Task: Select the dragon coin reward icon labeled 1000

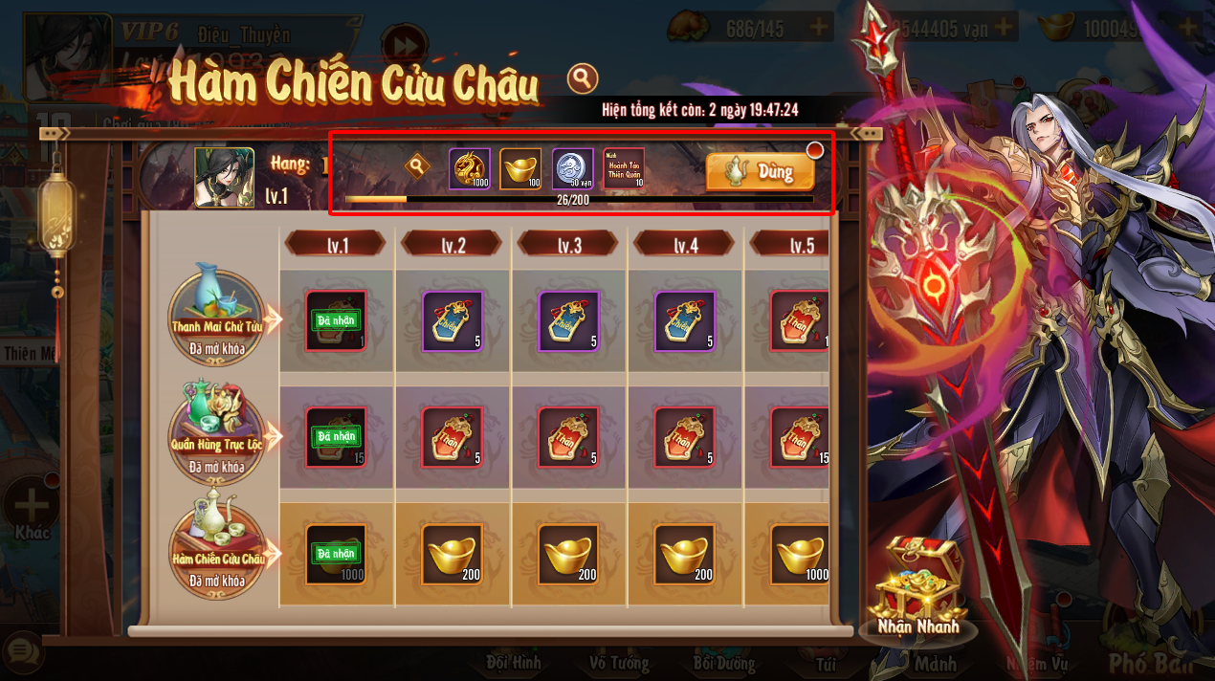Action: click(470, 168)
